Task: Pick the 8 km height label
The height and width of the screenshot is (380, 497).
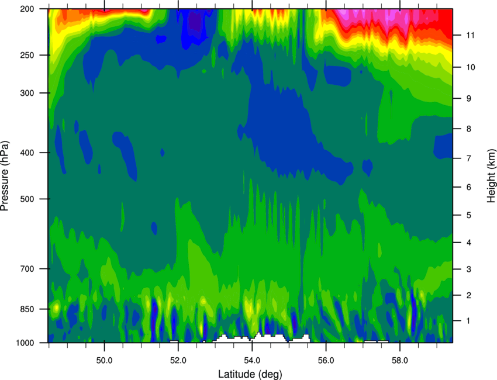Action: click(x=469, y=129)
